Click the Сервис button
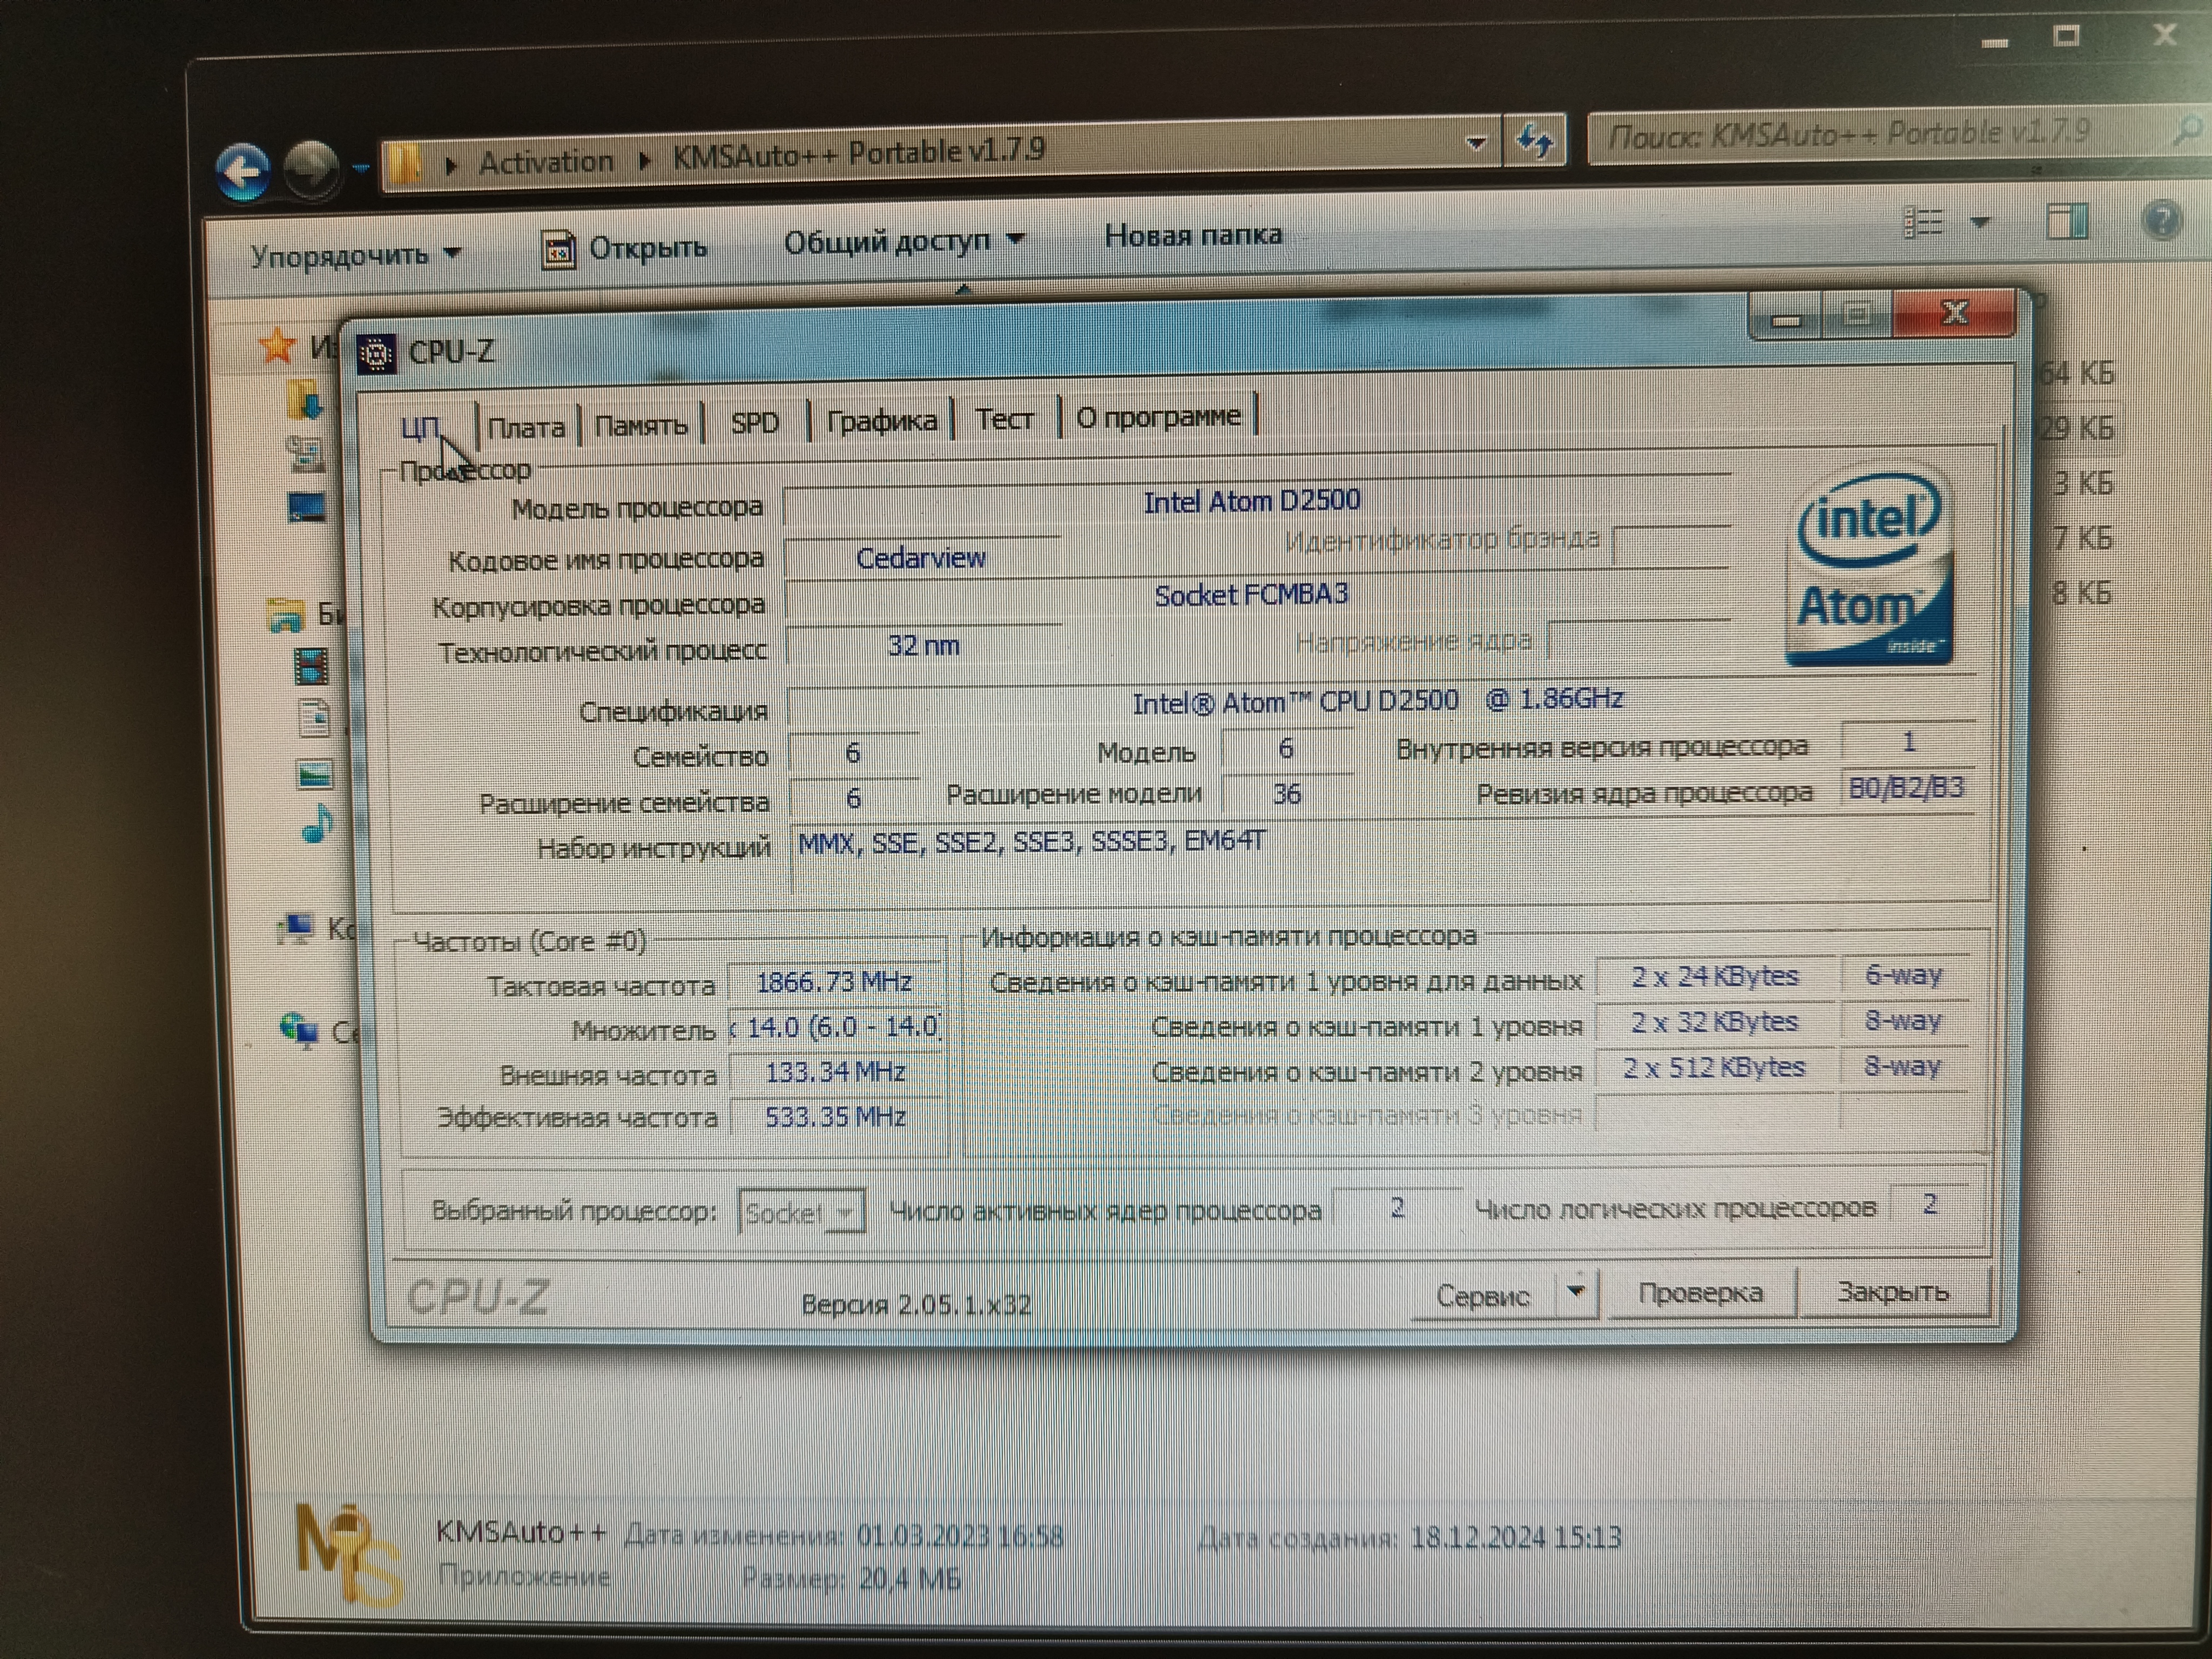 click(x=1483, y=1296)
